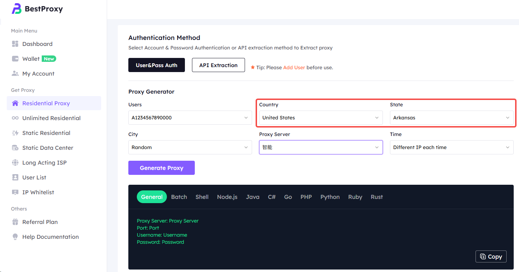Click the Static Data Center icon
This screenshot has width=519, height=272.
pyautogui.click(x=15, y=148)
